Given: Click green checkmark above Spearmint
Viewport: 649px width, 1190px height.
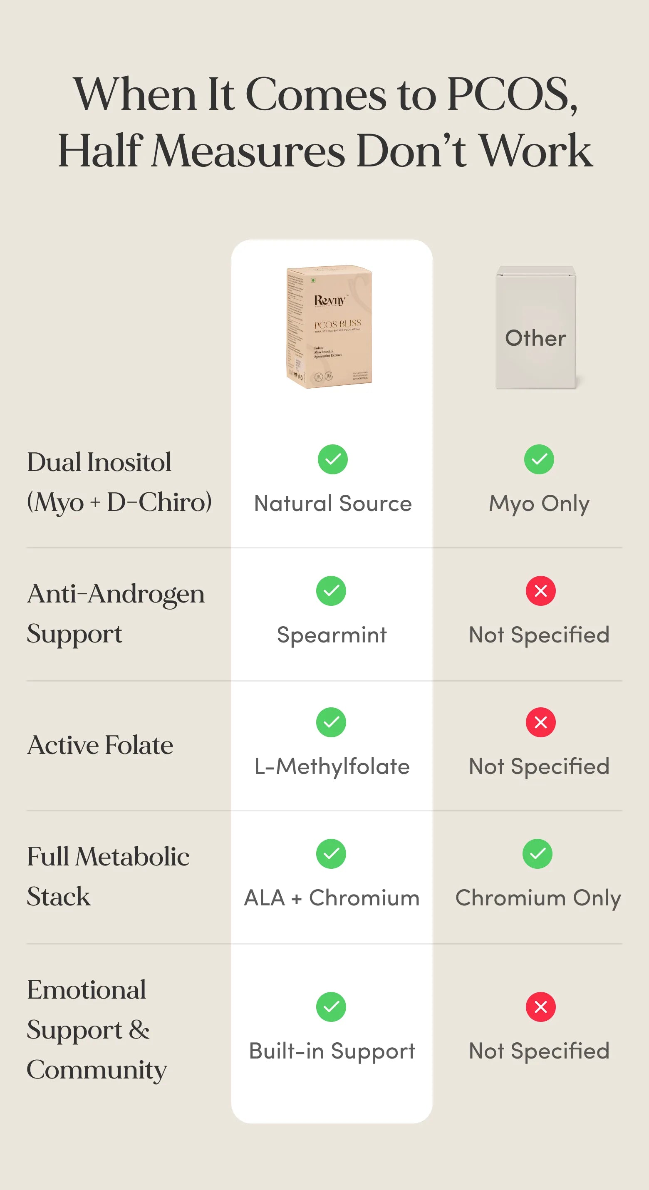Looking at the screenshot, I should pos(331,590).
